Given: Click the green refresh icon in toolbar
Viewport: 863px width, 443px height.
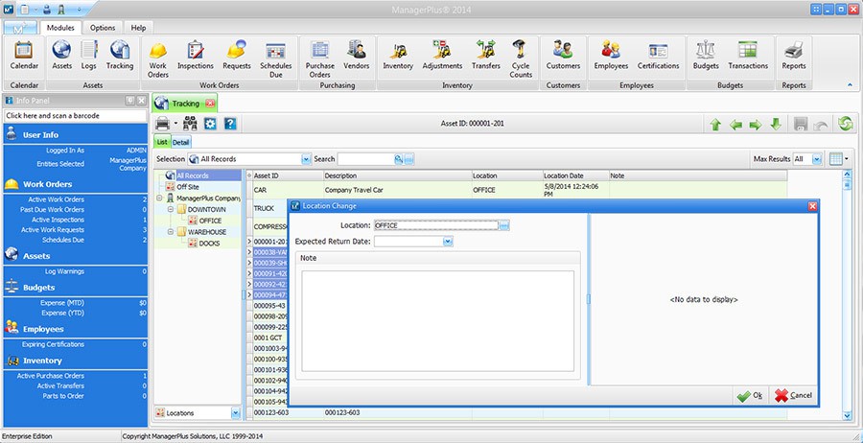Looking at the screenshot, I should (845, 124).
